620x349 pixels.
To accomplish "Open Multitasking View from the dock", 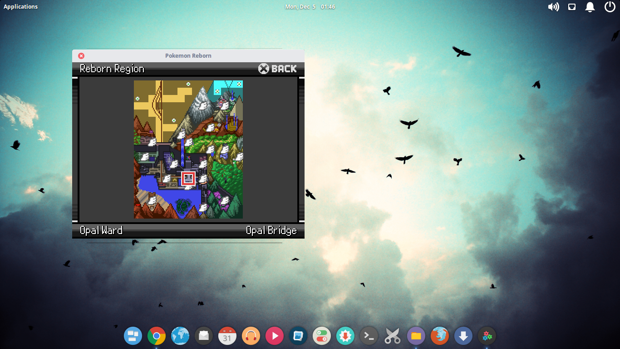I will pos(133,336).
